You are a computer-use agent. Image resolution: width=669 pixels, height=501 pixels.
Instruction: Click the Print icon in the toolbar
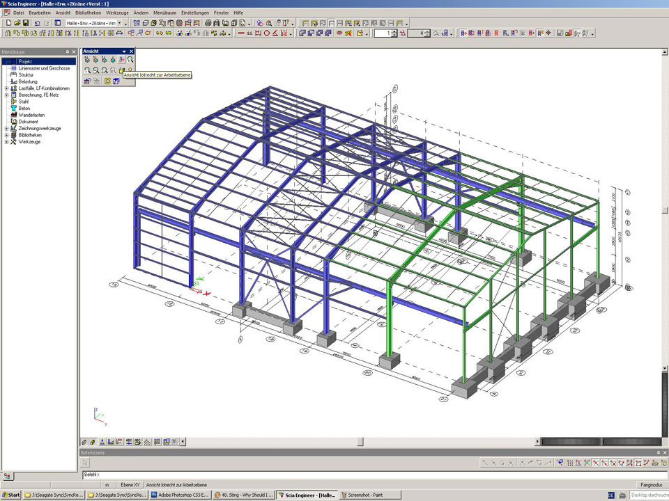pyautogui.click(x=208, y=23)
